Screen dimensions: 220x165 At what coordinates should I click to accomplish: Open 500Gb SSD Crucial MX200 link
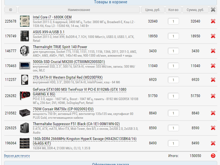[69, 62]
